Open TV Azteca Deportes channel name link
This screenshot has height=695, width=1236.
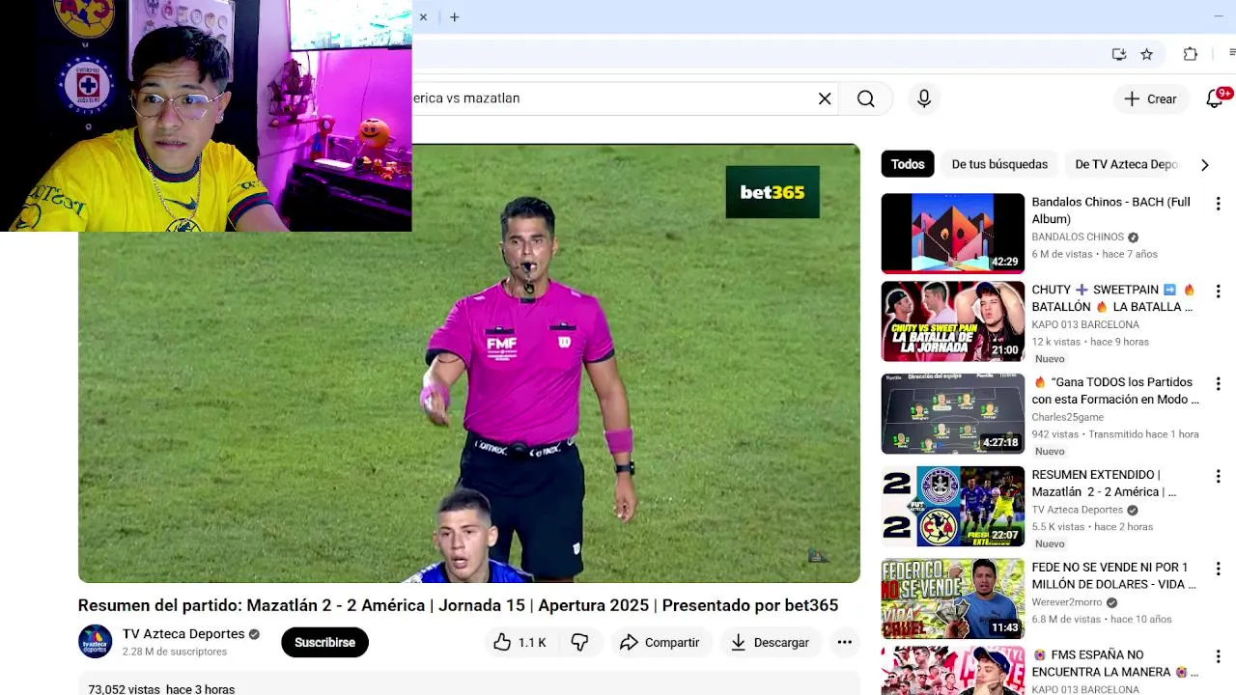point(183,634)
